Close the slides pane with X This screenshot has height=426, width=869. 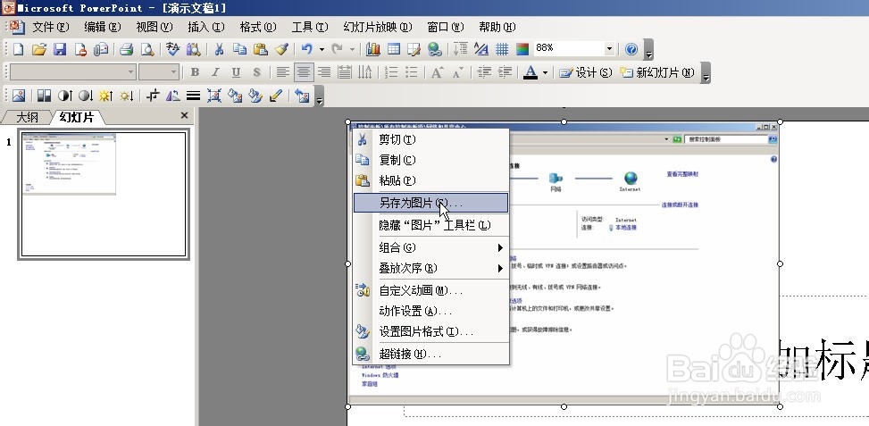(x=185, y=115)
